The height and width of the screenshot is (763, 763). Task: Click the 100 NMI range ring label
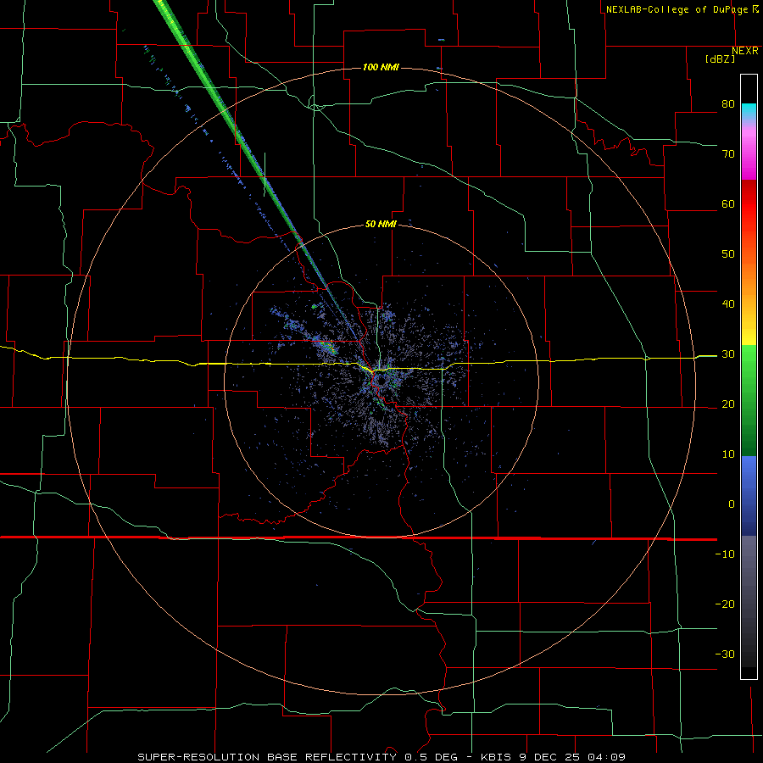pyautogui.click(x=381, y=67)
